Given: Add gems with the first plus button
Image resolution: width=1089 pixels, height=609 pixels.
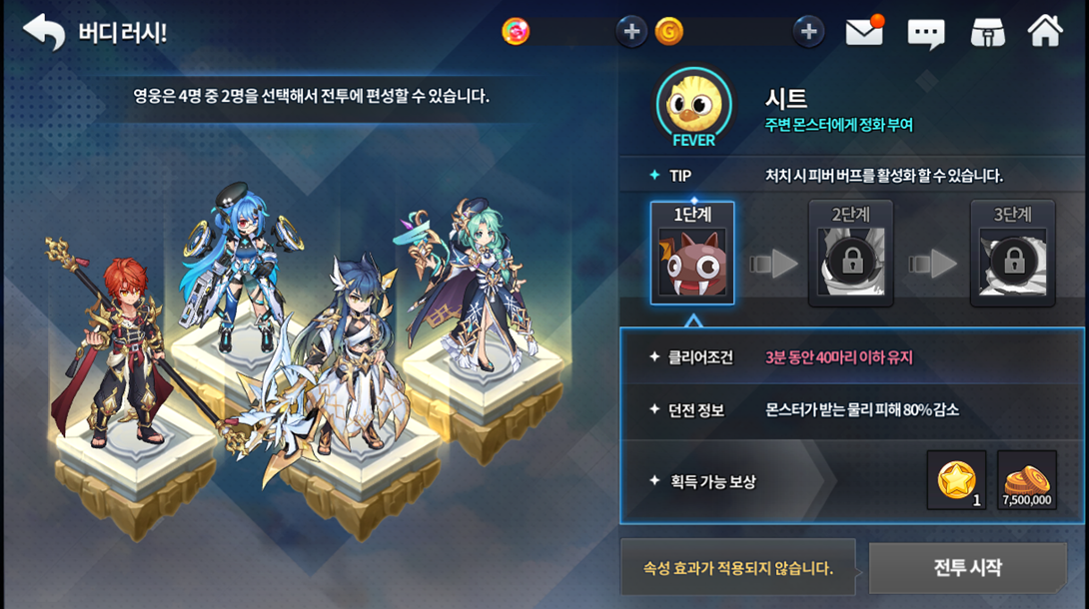Looking at the screenshot, I should pos(631,31).
